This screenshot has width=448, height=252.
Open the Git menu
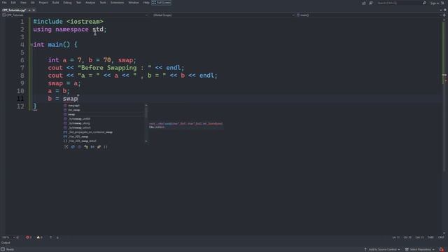(33, 3)
